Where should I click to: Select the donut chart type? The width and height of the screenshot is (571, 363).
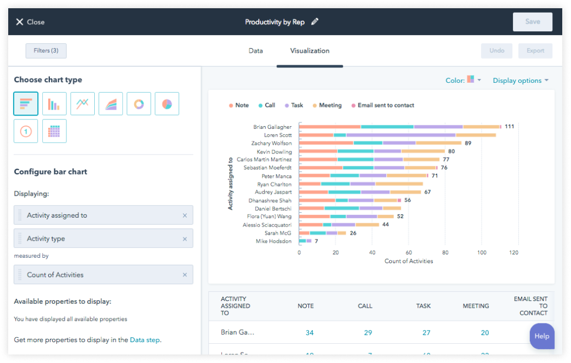coord(139,103)
